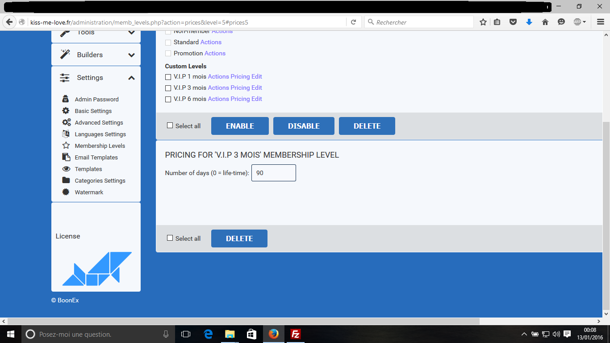Click the DISABLE button
Screen dimensions: 610x343
click(304, 126)
